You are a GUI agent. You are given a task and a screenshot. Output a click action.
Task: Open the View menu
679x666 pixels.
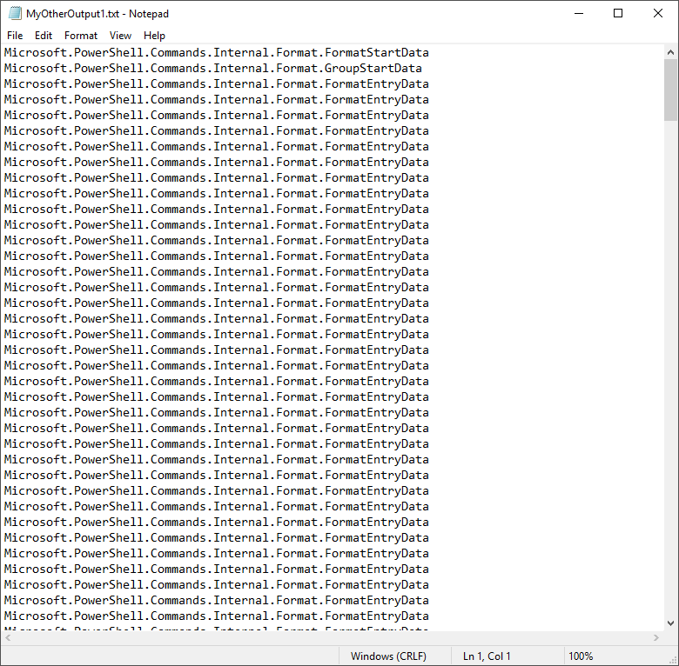click(x=121, y=36)
